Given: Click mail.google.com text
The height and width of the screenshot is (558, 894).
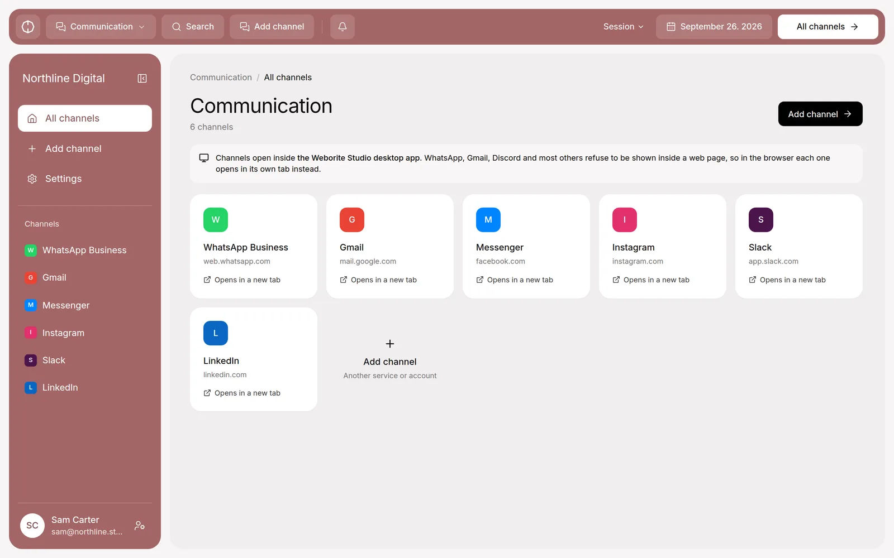Looking at the screenshot, I should [x=368, y=262].
